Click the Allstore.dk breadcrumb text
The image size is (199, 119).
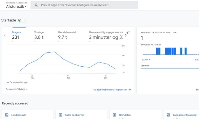22,3
